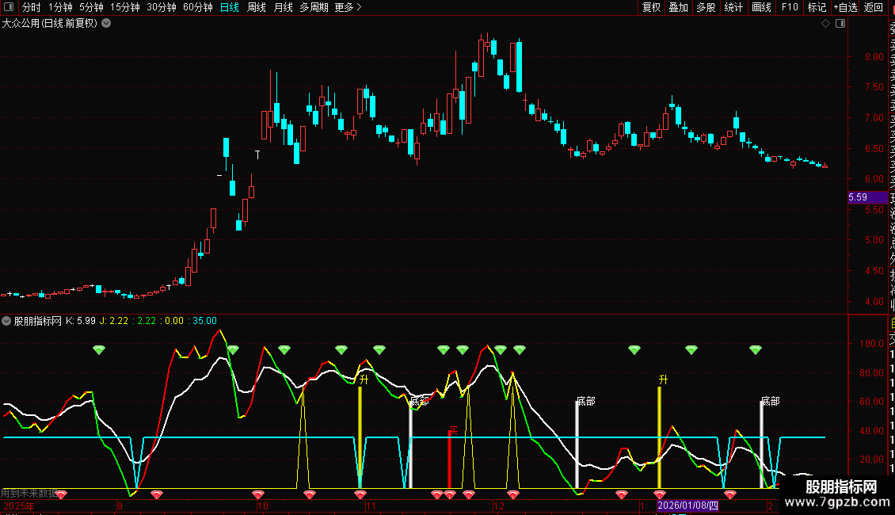This screenshot has height=515, width=895.
Task: Click the rightmost white 底部 marker
Action: pos(770,402)
